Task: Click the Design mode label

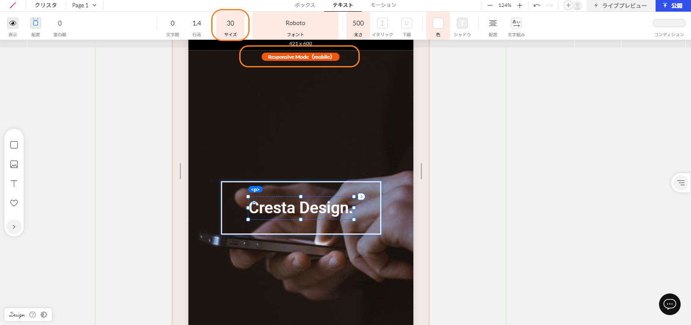Action: [x=17, y=315]
